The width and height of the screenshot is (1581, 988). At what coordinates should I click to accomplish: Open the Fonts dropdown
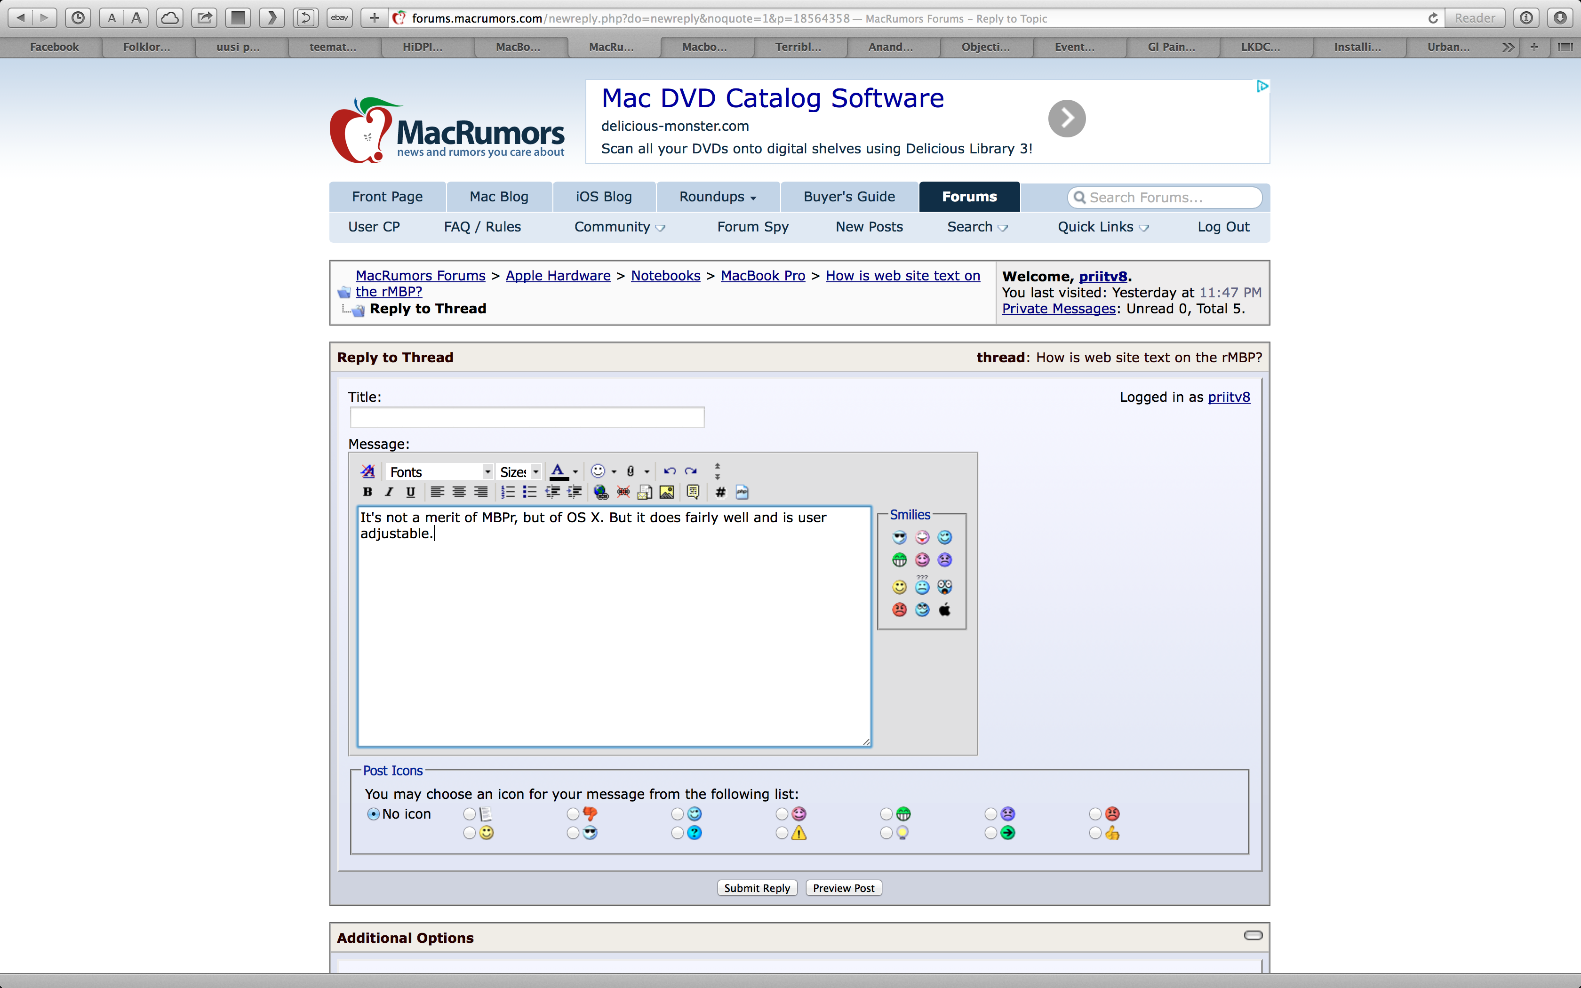tap(439, 472)
